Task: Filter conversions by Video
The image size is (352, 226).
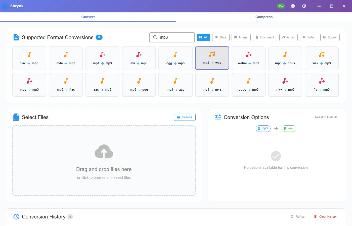Action: (x=309, y=37)
